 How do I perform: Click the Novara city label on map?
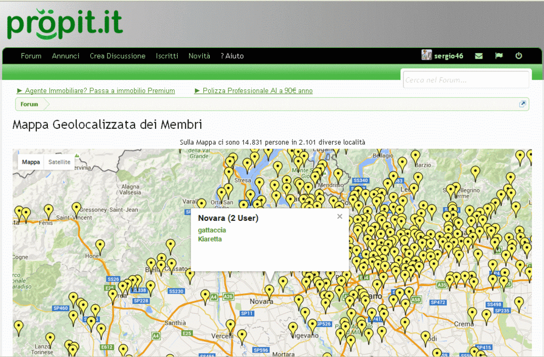[261, 302]
